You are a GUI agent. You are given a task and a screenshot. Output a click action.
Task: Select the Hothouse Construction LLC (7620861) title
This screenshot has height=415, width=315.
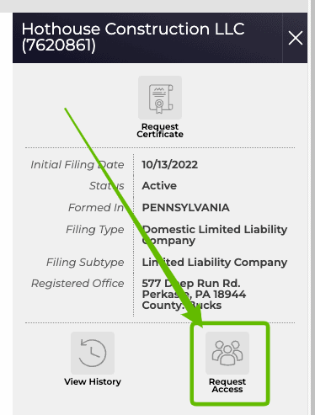coord(133,37)
